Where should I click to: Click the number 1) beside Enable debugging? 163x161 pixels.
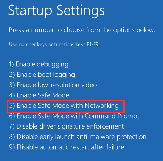coord(11,64)
